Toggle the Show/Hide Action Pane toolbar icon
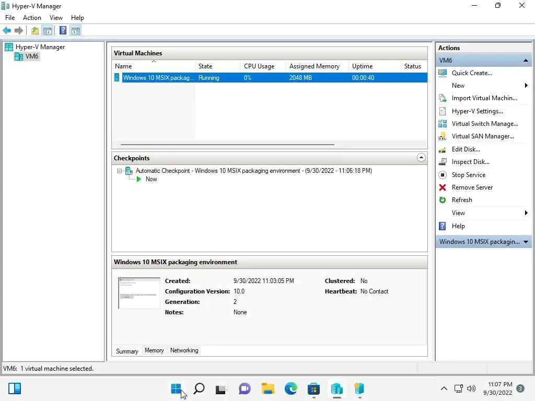The height and width of the screenshot is (401, 535). tap(76, 31)
